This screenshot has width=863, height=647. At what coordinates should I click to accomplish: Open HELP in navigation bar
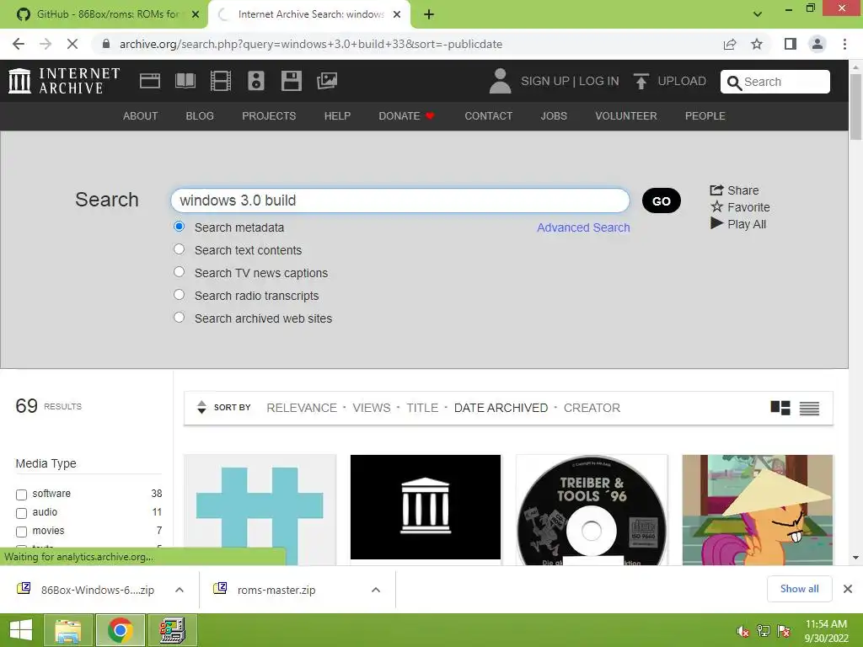337,116
